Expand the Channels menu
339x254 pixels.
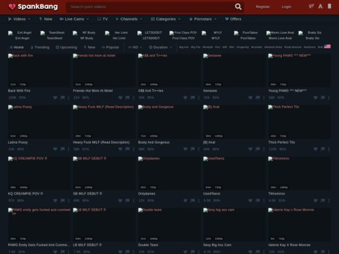(x=129, y=19)
